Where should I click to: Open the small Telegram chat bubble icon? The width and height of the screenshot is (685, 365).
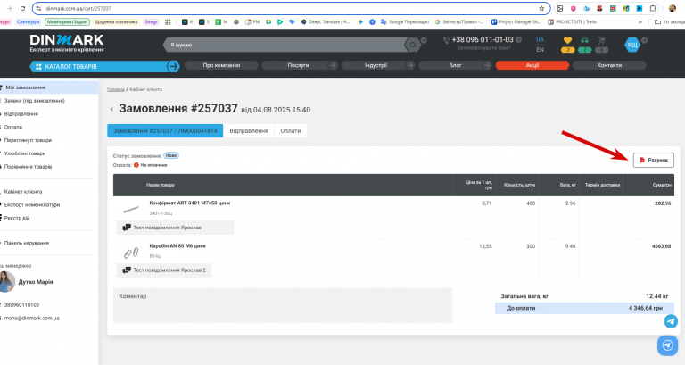coord(671,321)
